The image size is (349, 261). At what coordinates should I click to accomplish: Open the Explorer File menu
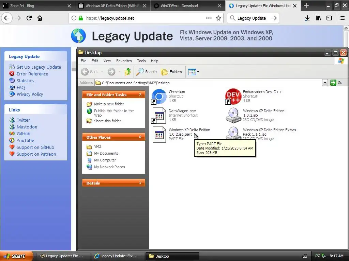(84, 61)
